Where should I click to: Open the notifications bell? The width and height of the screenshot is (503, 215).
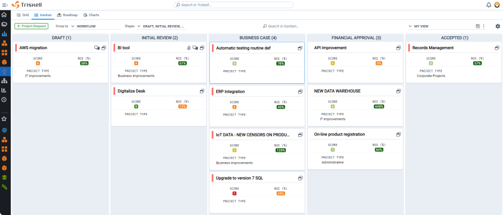[x=489, y=5]
